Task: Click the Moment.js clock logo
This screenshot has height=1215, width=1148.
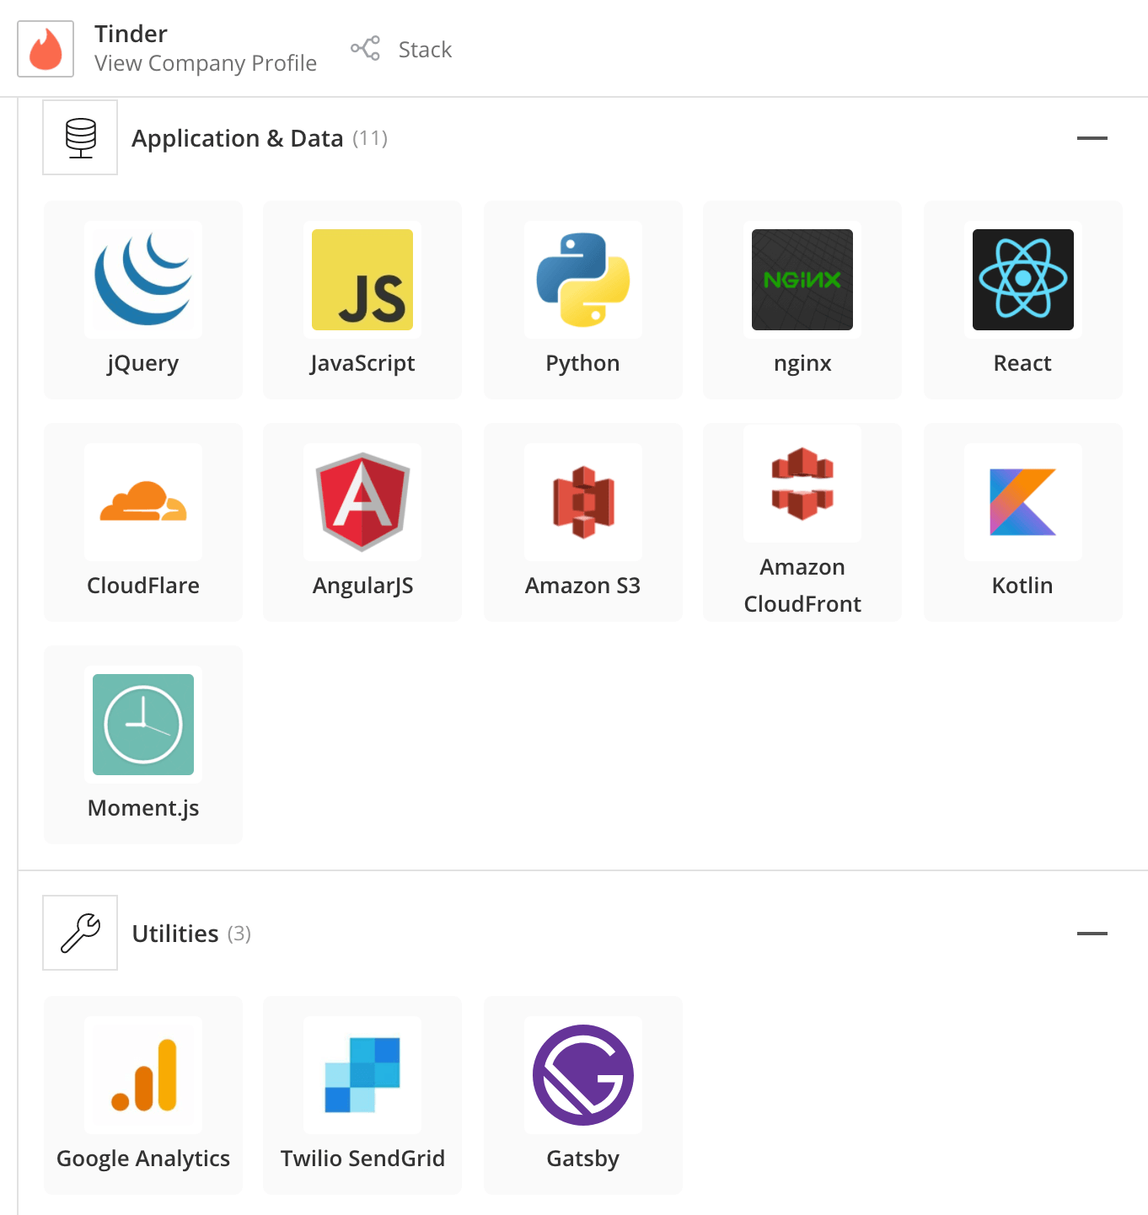Action: pyautogui.click(x=143, y=725)
